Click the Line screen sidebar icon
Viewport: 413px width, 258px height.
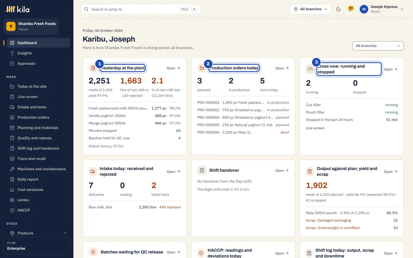tap(12, 97)
